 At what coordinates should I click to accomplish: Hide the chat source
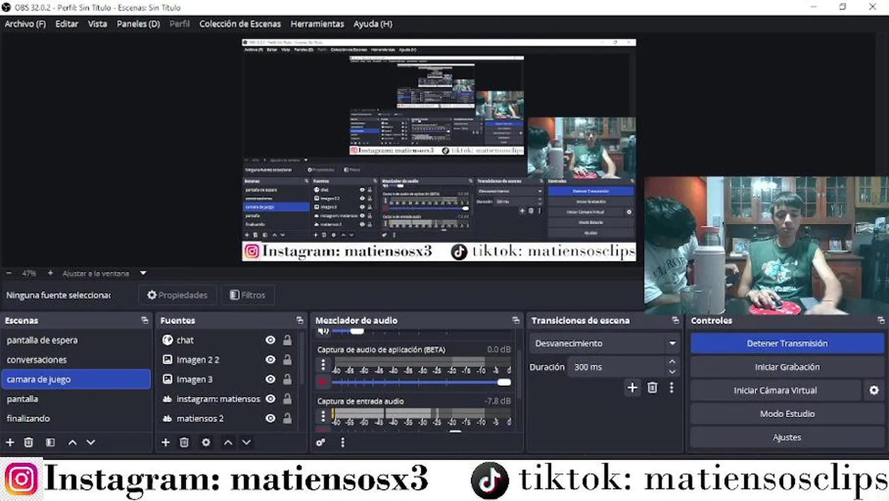click(x=270, y=340)
